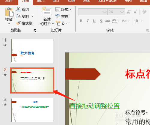Increase font size with larger A

click(x=129, y=12)
